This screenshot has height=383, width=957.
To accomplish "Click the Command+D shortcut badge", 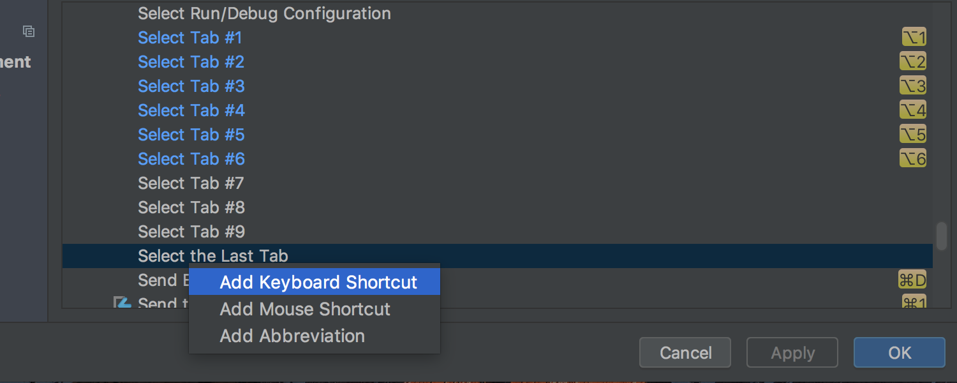I will pyautogui.click(x=912, y=280).
